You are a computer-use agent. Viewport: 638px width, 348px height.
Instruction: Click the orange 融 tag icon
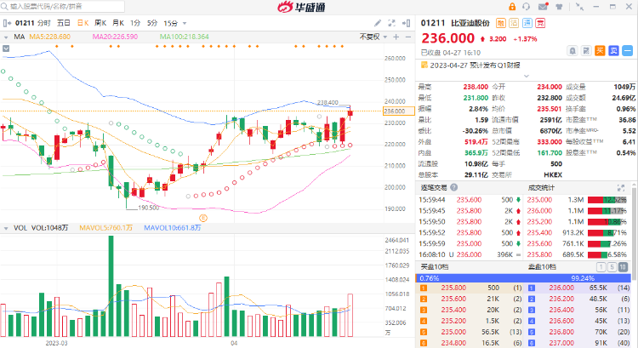501,23
